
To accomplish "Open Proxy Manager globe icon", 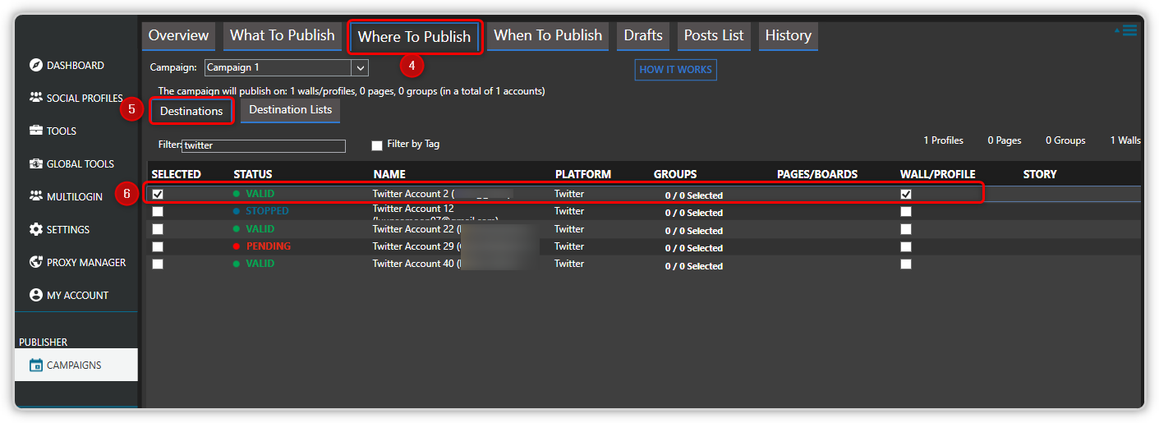I will click(x=35, y=262).
